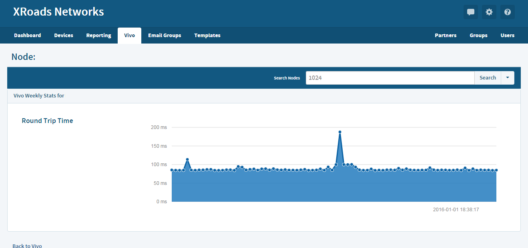Click the 0 ms axis label
528x248 pixels.
tap(161, 202)
